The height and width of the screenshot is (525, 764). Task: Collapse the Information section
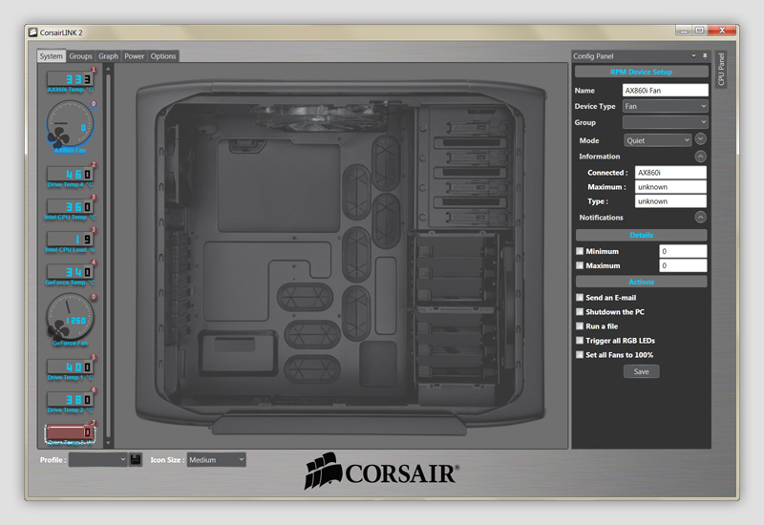700,157
